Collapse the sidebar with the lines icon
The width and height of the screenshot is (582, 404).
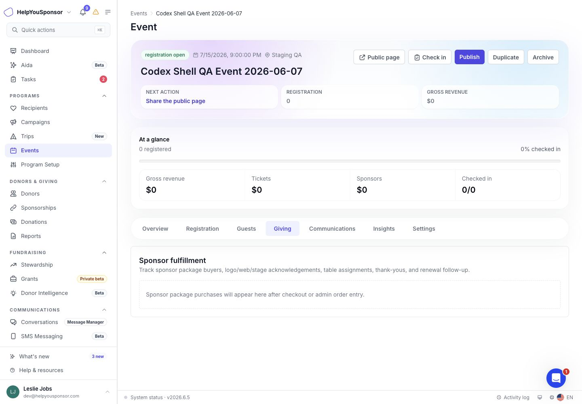(x=108, y=12)
